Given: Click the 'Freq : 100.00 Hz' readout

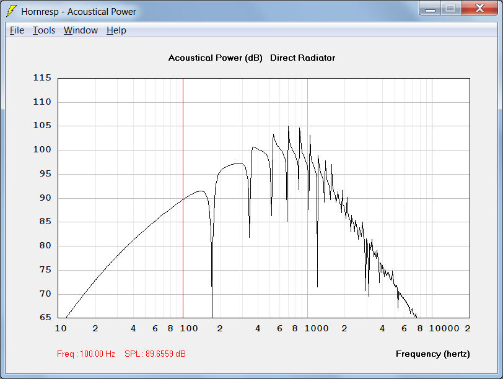Looking at the screenshot, I should coord(86,354).
